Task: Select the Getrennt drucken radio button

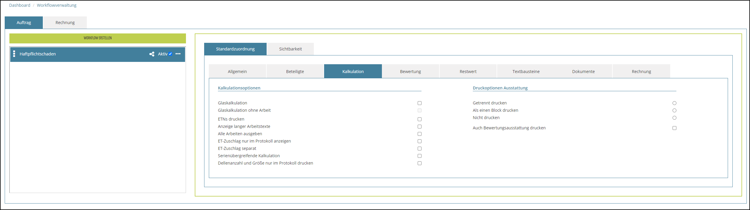Action: coord(674,103)
